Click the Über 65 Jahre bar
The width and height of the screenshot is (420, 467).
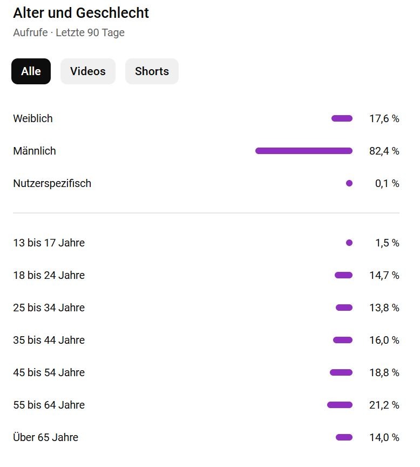tap(344, 437)
